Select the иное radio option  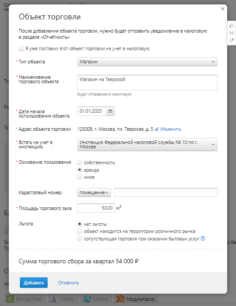point(79,177)
